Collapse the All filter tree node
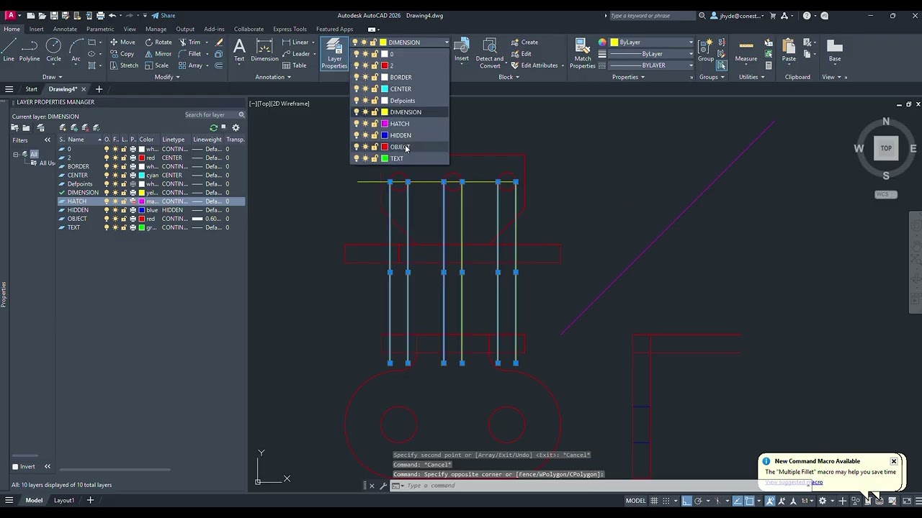922x518 pixels. pyautogui.click(x=16, y=155)
